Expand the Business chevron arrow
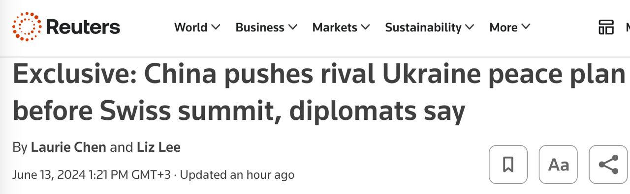 (x=293, y=28)
